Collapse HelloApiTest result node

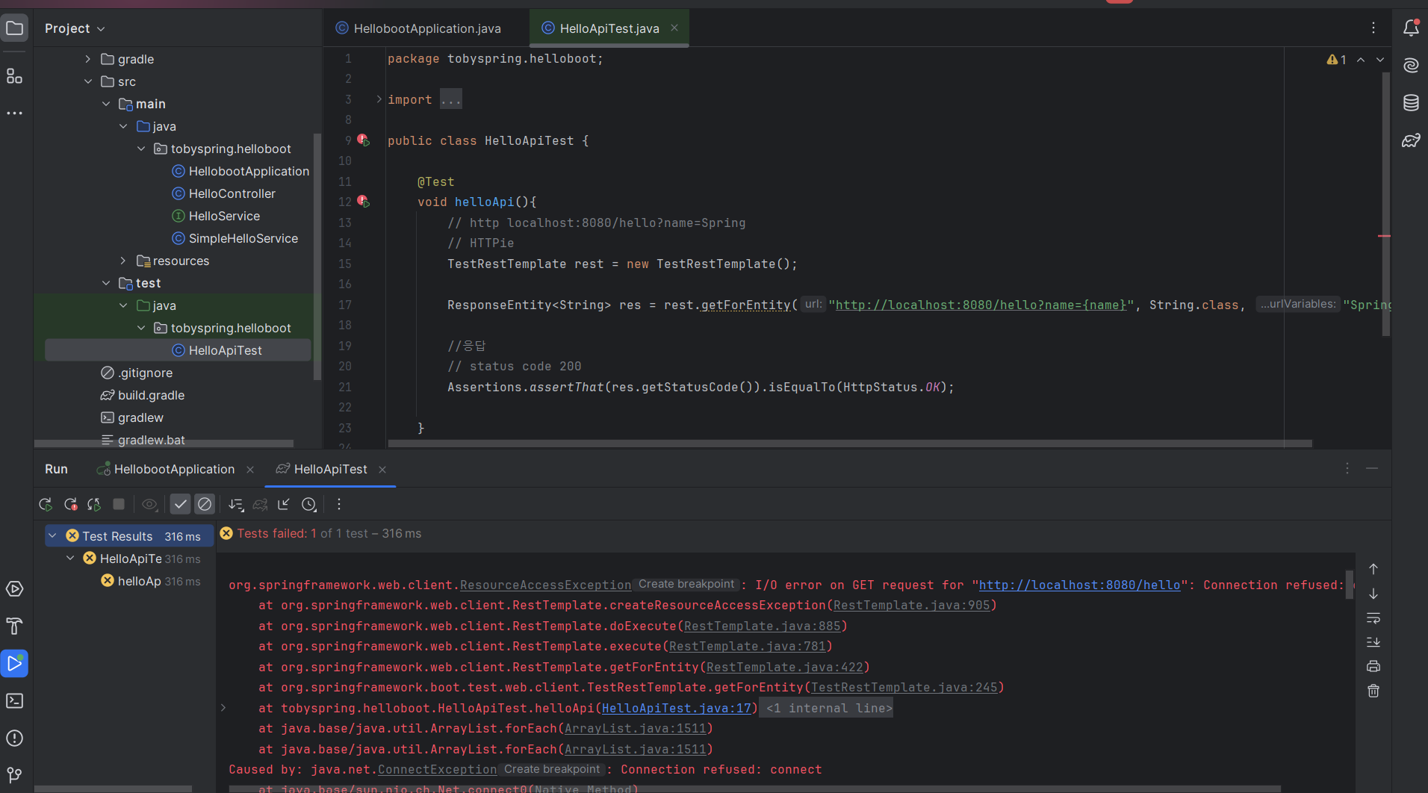coord(71,559)
